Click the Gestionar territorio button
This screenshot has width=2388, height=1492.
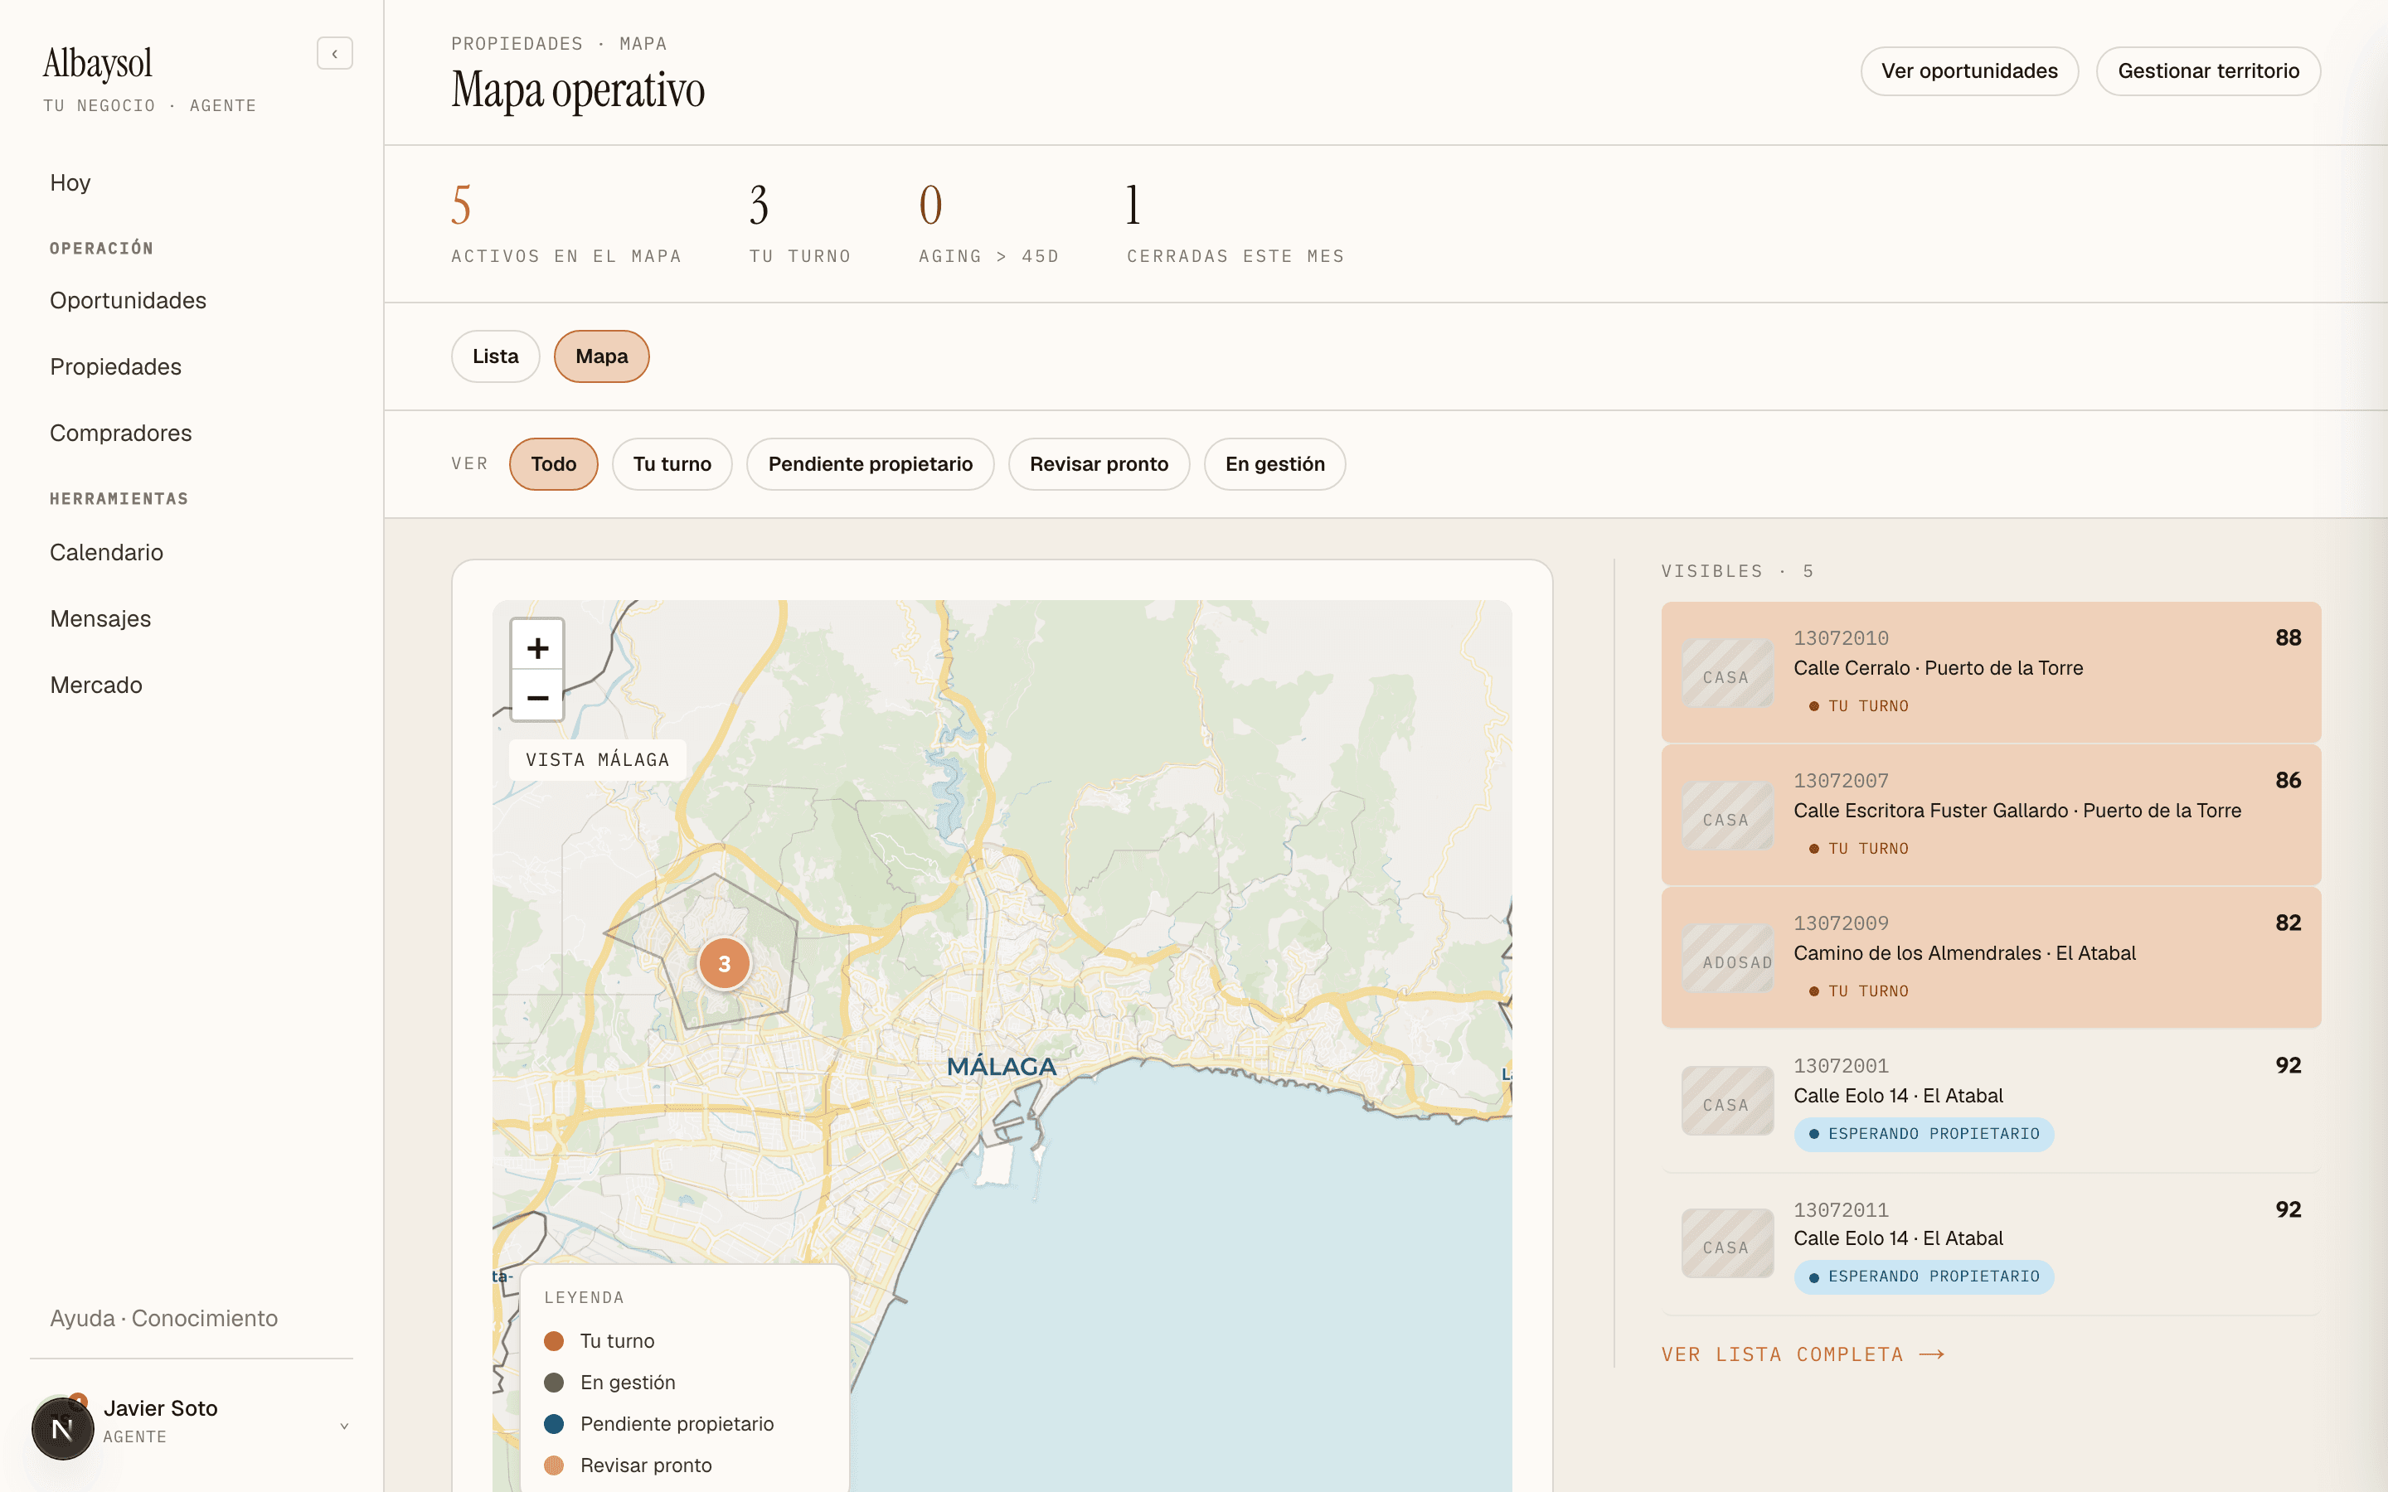(2208, 71)
